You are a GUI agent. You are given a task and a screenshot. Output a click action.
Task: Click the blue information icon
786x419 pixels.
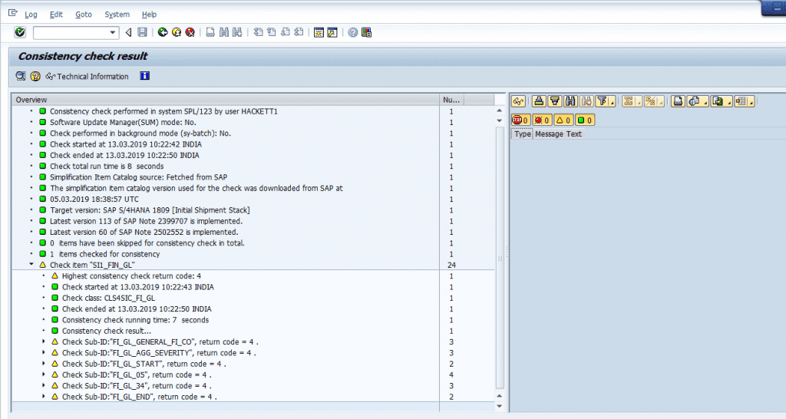[144, 76]
